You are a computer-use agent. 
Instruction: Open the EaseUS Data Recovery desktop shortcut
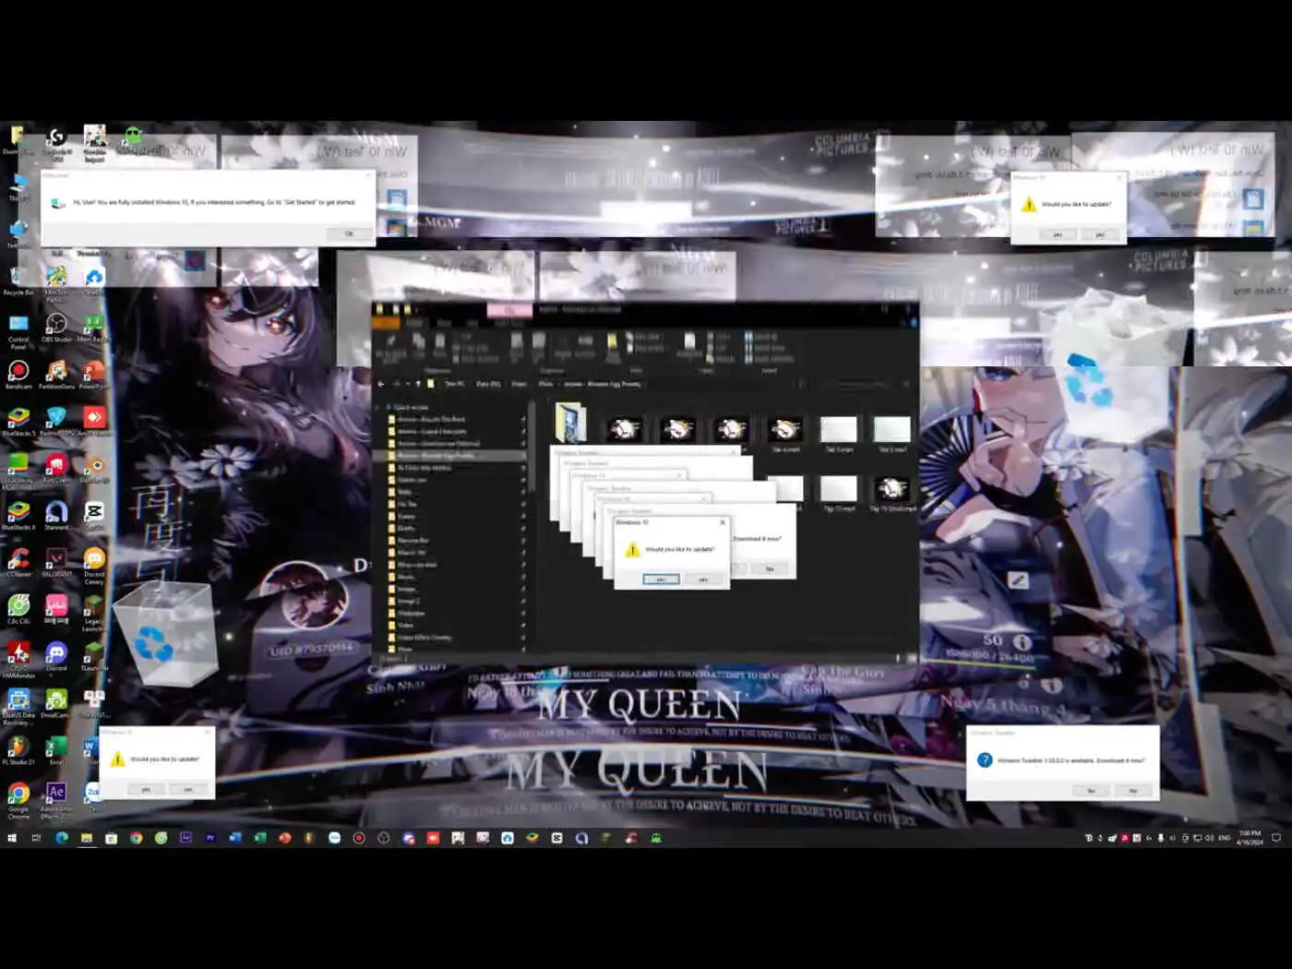pyautogui.click(x=18, y=706)
